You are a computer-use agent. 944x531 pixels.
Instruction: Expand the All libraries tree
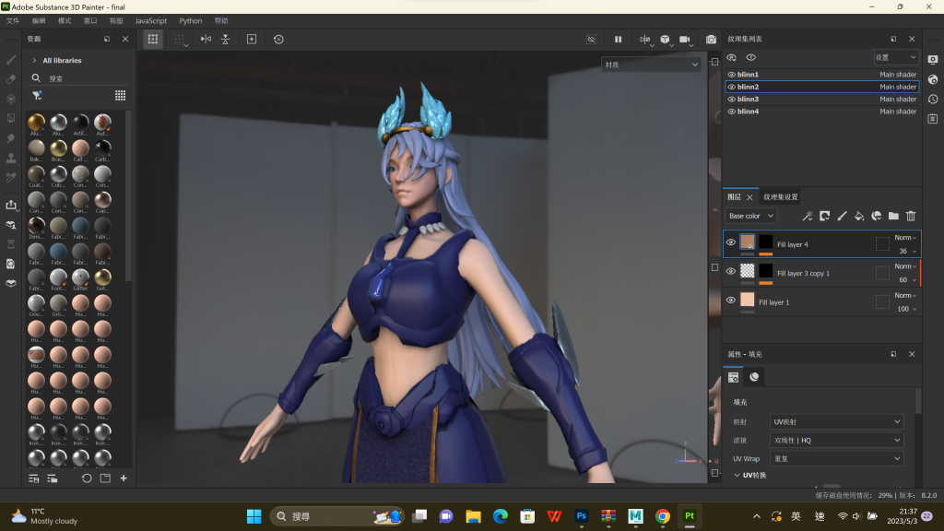(x=34, y=60)
